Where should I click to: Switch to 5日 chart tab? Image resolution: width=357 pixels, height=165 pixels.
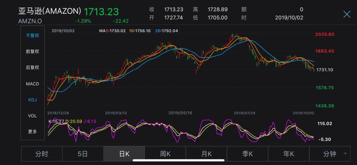pos(83,154)
